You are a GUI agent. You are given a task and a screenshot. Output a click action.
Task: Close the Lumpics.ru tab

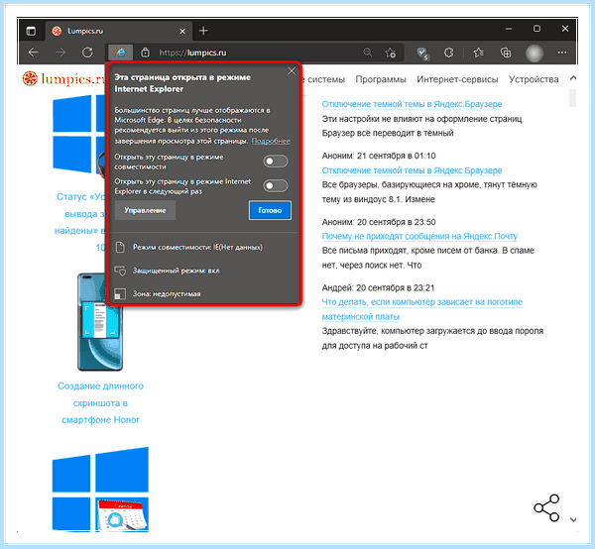point(182,31)
